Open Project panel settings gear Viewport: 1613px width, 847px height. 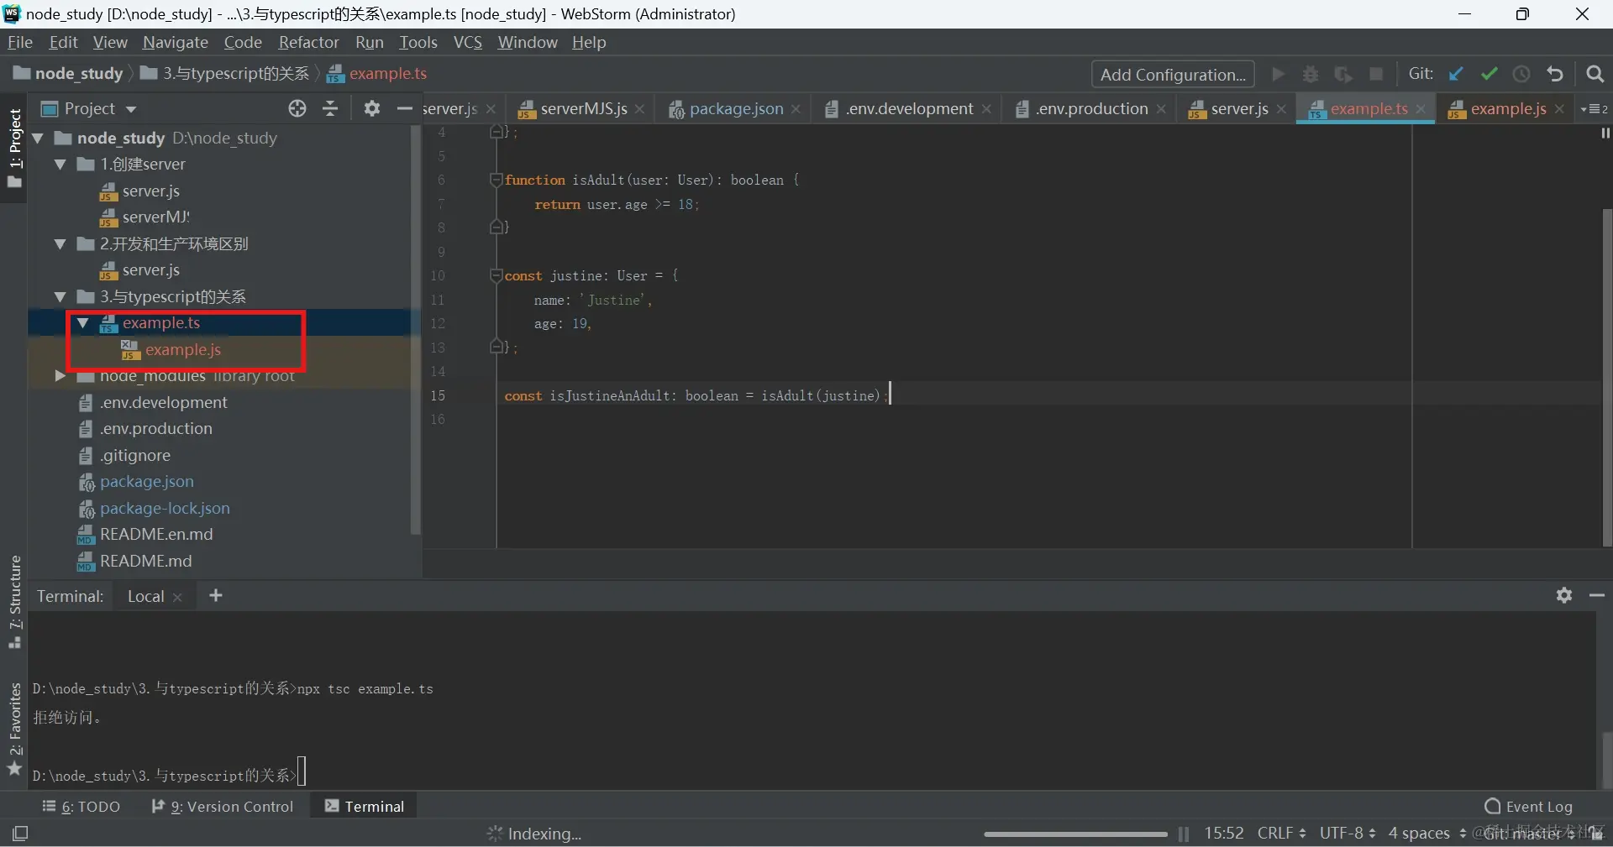coord(372,108)
